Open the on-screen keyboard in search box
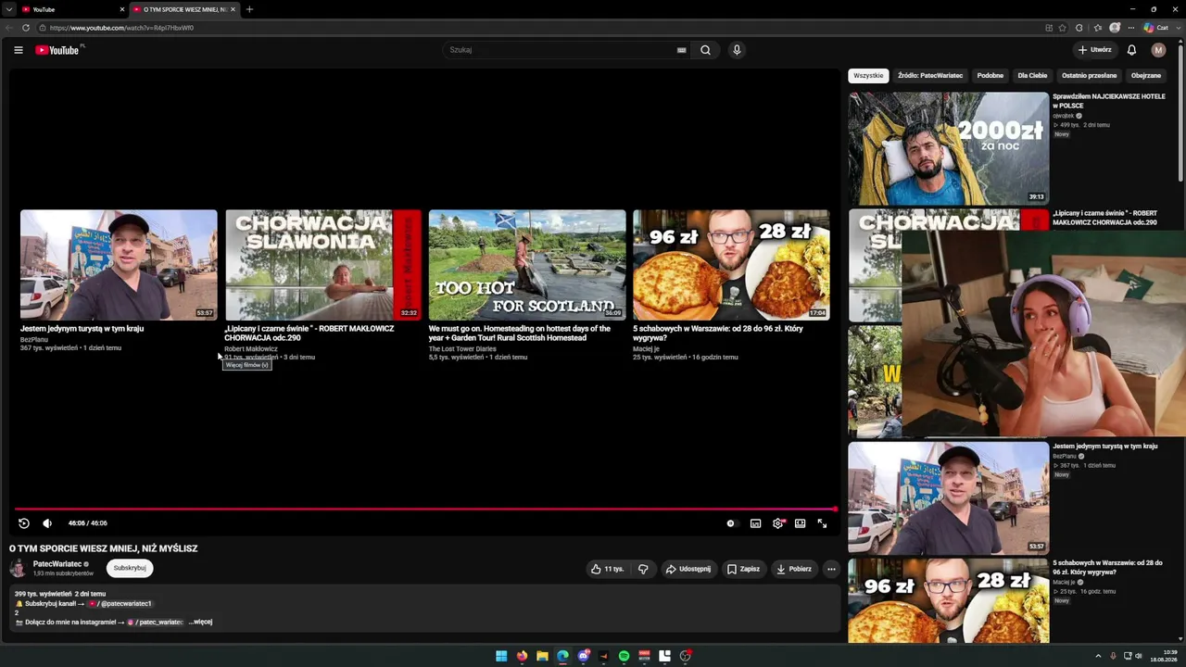 (x=682, y=50)
